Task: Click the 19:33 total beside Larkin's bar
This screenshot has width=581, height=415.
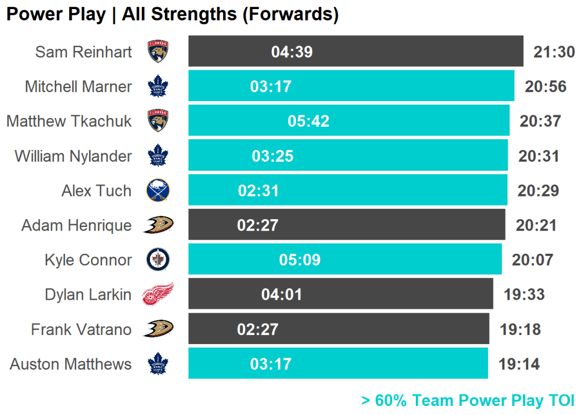Action: coord(524,295)
